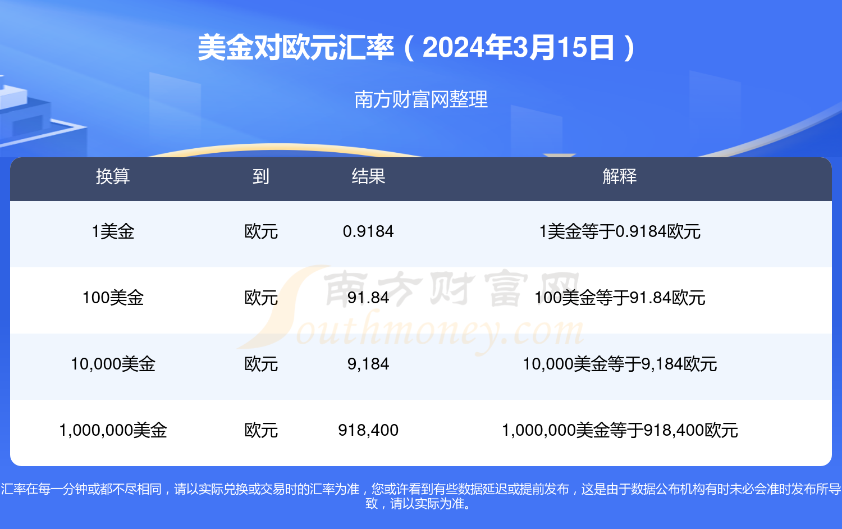The height and width of the screenshot is (529, 842).
Task: Click the 欧元 cell in the 1,000,000美金 row
Action: [261, 430]
